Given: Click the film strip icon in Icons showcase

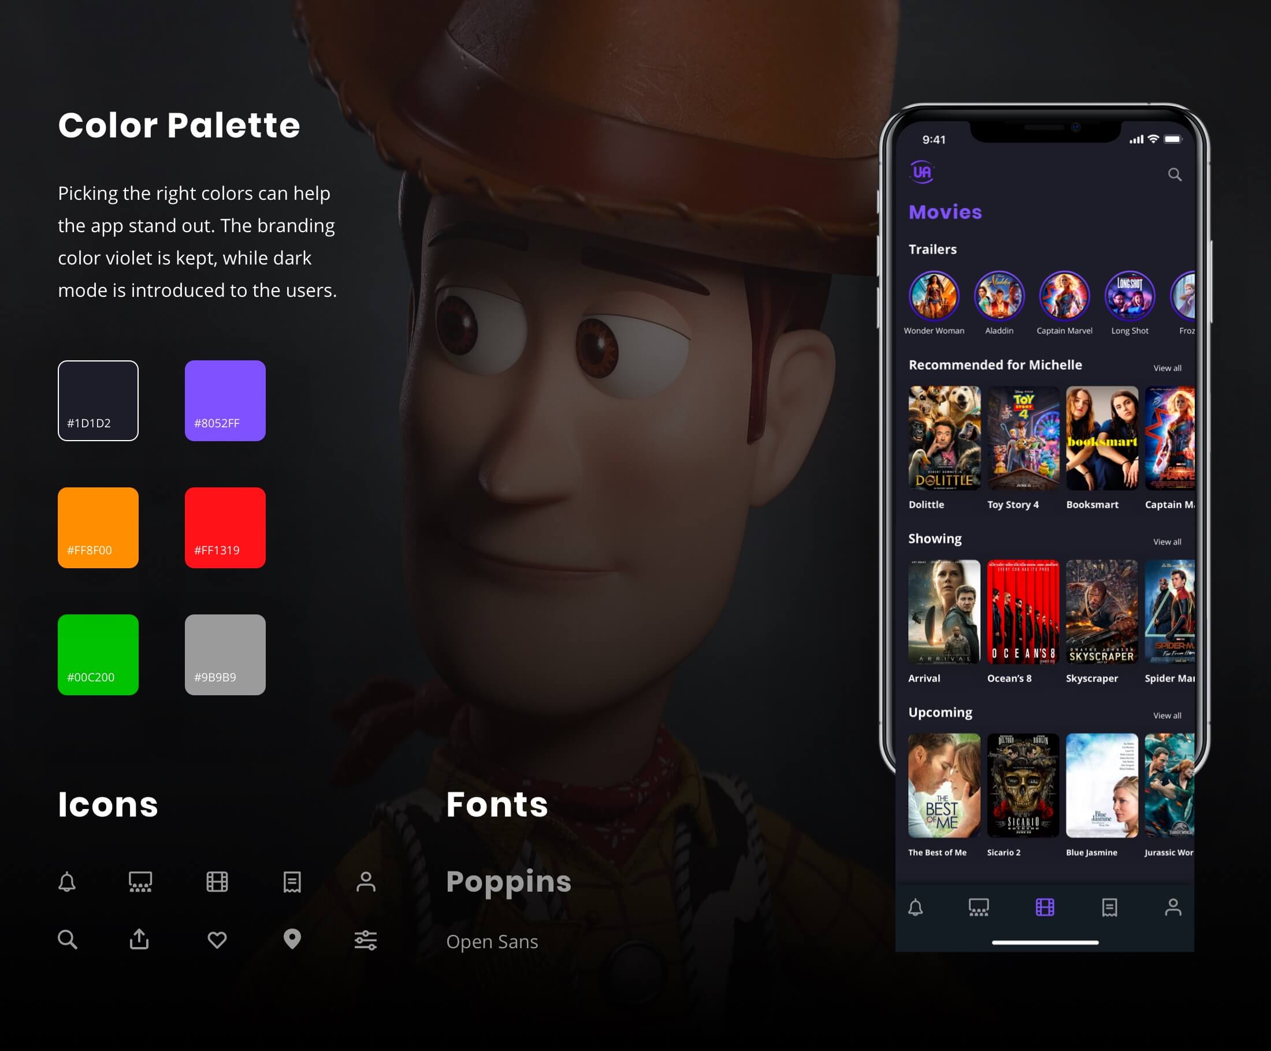Looking at the screenshot, I should click(x=217, y=882).
